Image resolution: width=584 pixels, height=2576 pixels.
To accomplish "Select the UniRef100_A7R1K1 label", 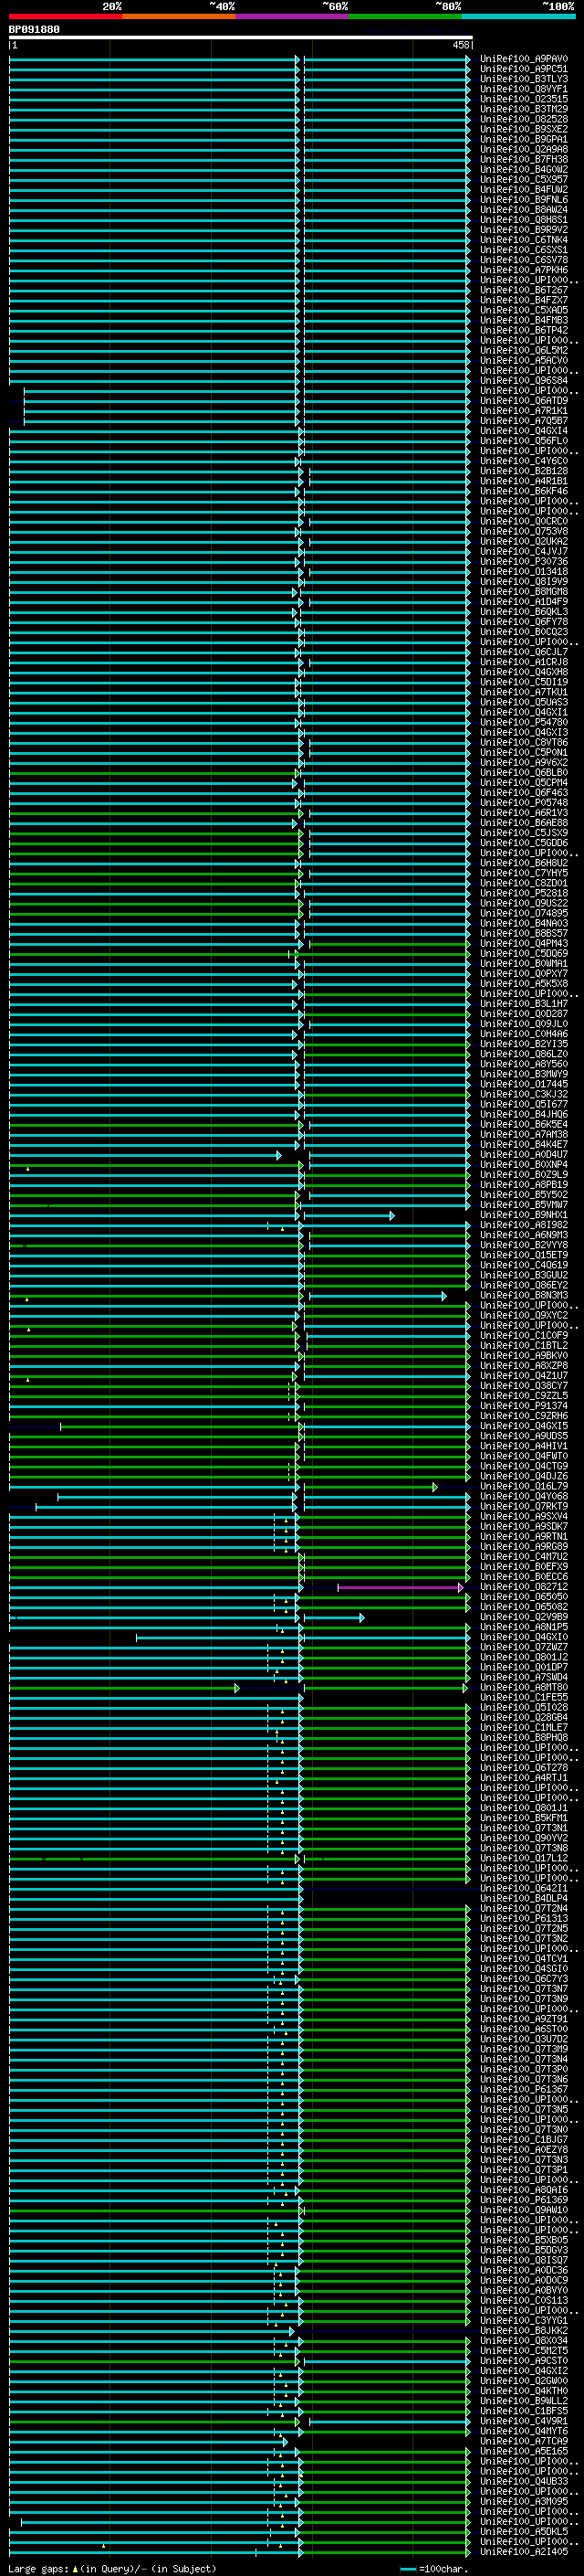I will (x=524, y=411).
